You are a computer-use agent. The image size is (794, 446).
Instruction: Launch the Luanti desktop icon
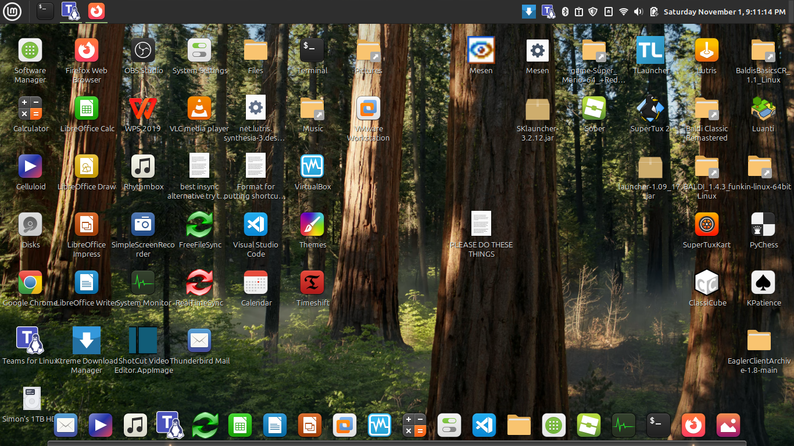tap(763, 109)
